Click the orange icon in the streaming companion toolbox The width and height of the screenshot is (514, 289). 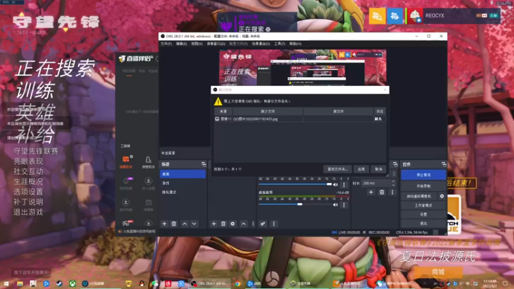tap(126, 159)
